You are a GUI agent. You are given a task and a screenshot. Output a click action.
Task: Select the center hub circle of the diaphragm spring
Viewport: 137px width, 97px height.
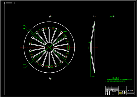coord(49,47)
